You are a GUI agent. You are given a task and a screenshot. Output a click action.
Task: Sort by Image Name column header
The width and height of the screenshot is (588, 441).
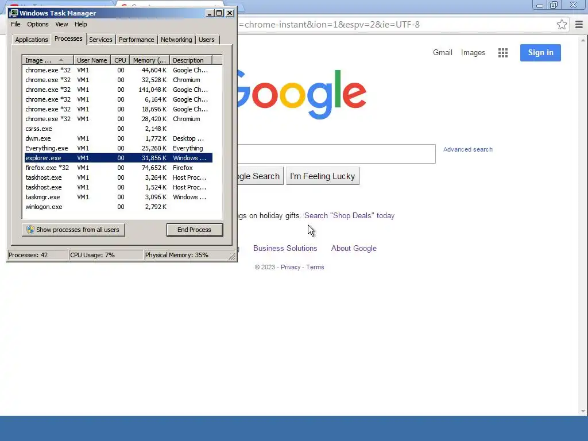(48, 60)
